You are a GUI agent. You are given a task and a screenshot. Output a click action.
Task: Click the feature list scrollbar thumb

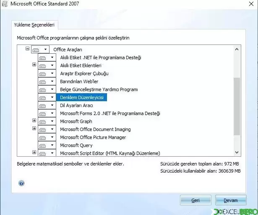coord(237,106)
